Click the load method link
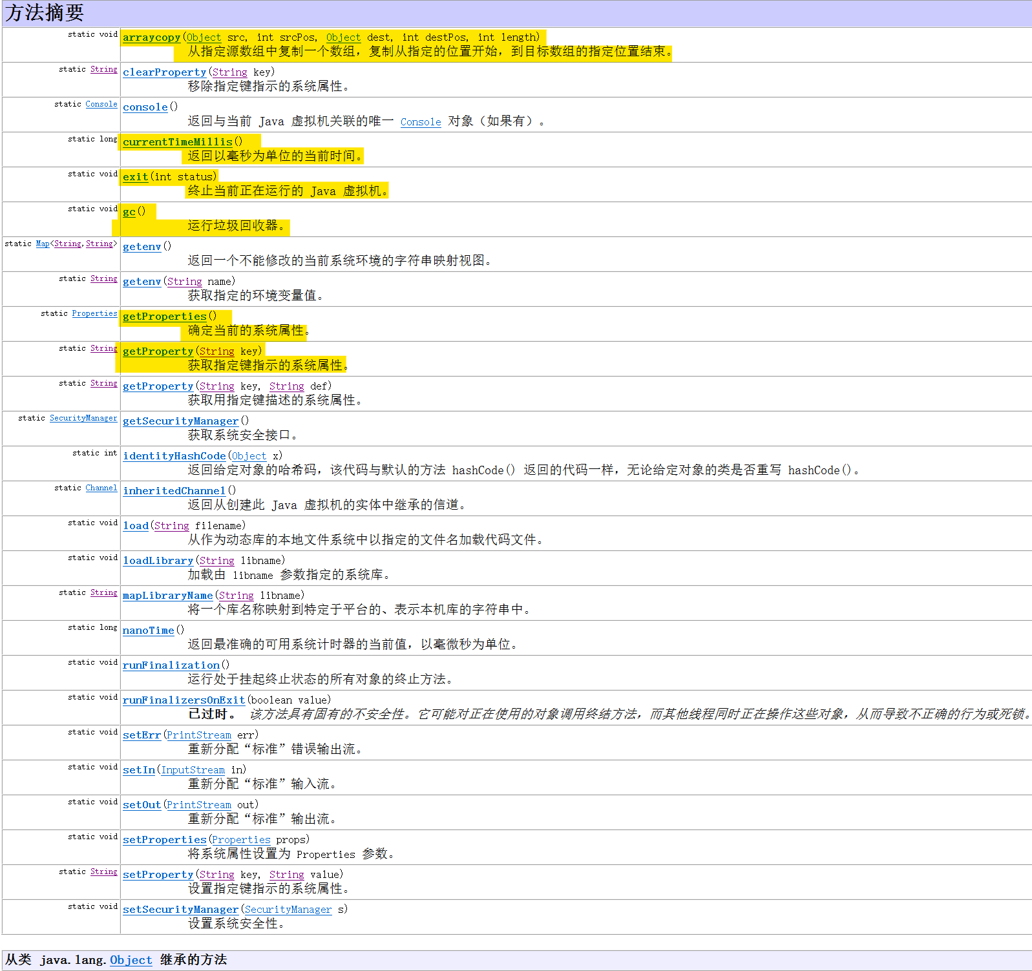The image size is (1032, 971). 136,526
